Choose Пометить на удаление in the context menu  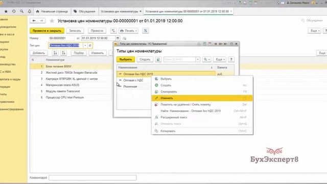[x=202, y=104]
